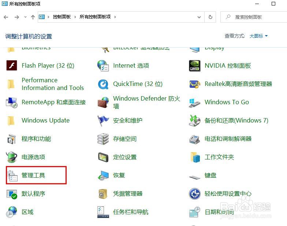
Task: Open the RemoteApp 和桌面连接 icon
Action: [x=12, y=102]
